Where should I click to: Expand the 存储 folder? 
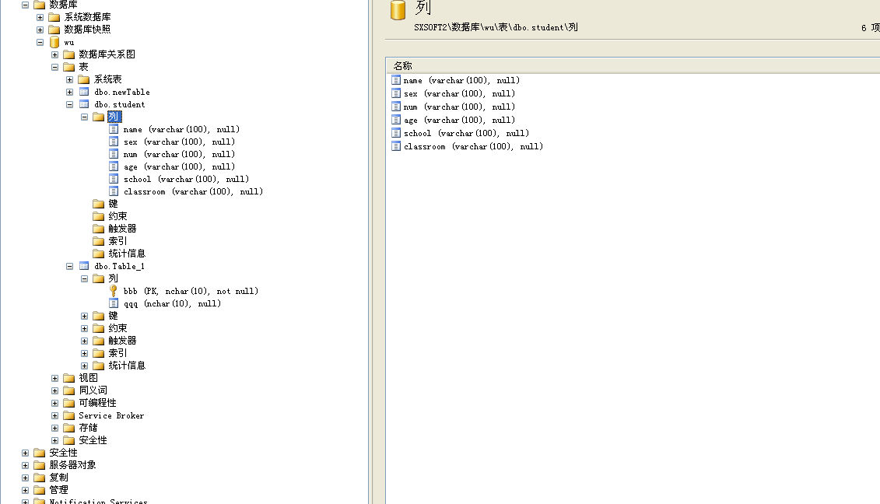(x=54, y=429)
